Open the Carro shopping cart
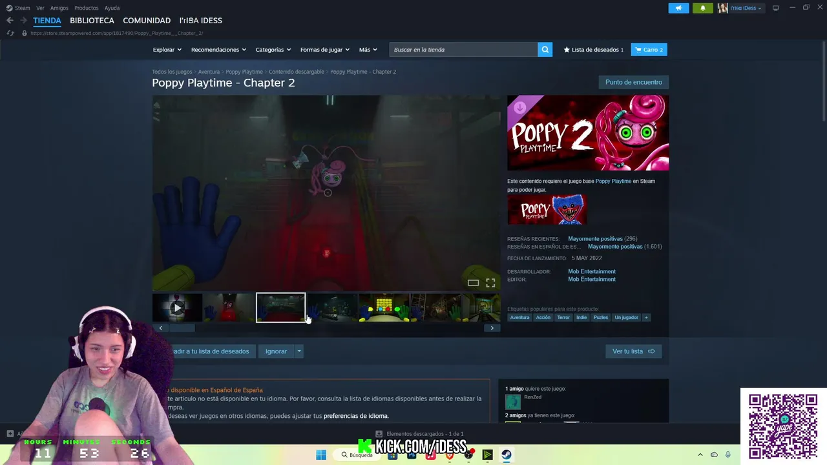827x465 pixels. (x=649, y=50)
